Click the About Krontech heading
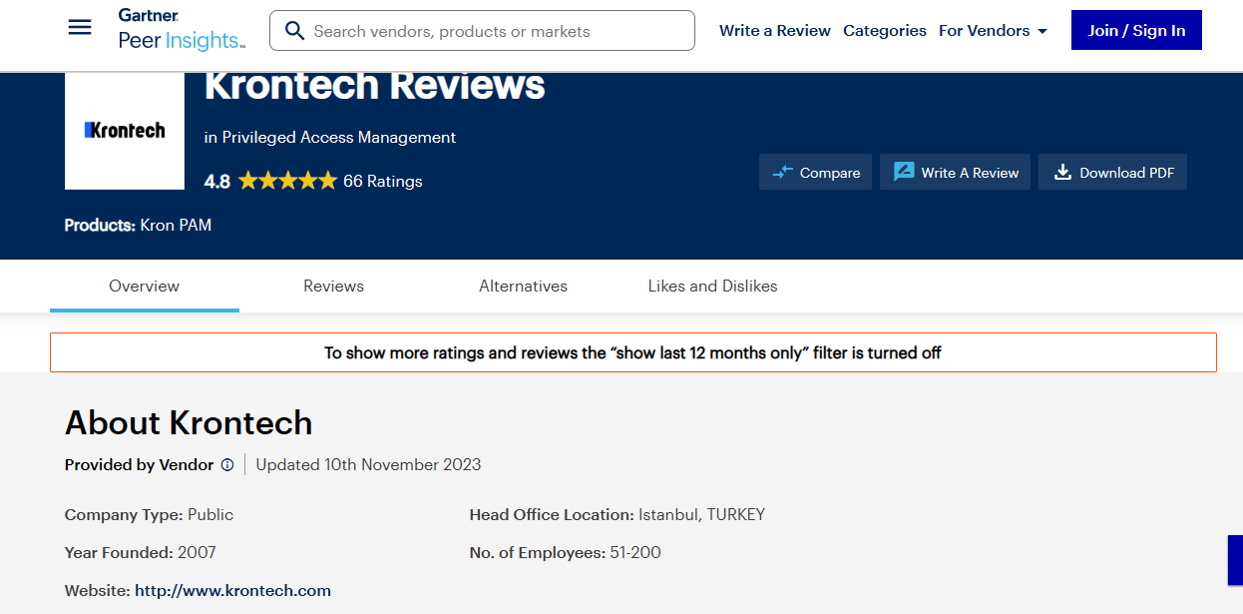This screenshot has width=1243, height=614. coord(189,423)
